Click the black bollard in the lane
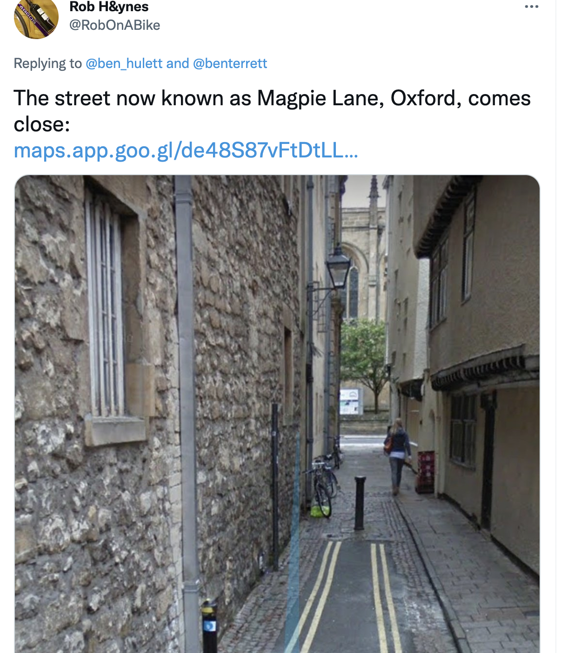The image size is (561, 653). point(360,503)
